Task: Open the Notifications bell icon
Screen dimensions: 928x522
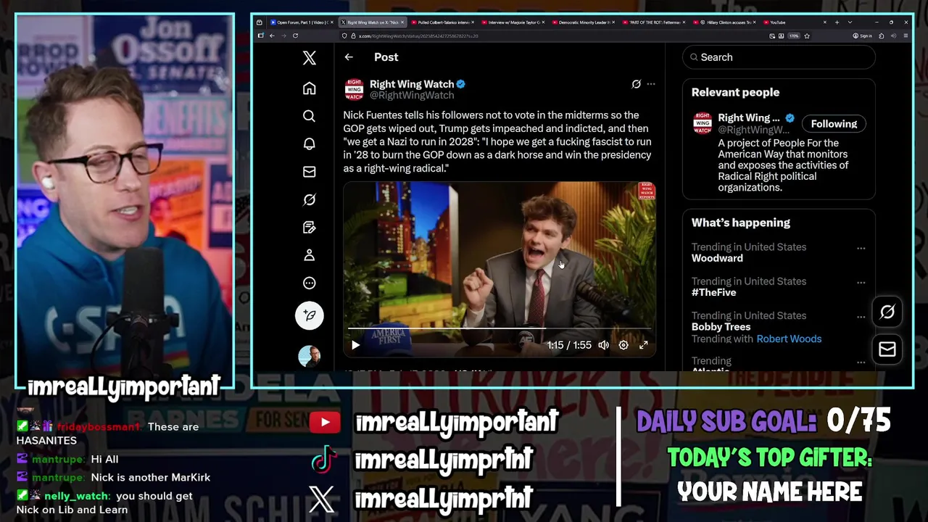Action: [310, 144]
